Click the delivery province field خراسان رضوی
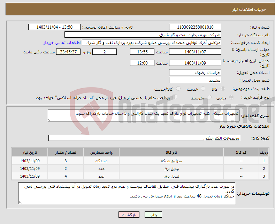Image resolution: width=275 pixels, height=224 pixels. [x=195, y=72]
